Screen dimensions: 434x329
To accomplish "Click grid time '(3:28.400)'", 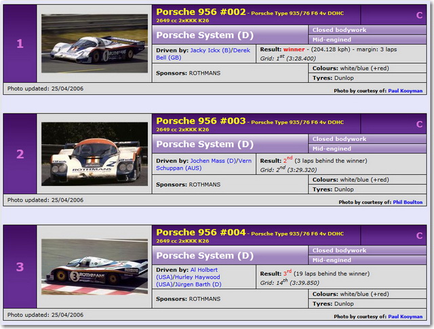I will tap(302, 58).
